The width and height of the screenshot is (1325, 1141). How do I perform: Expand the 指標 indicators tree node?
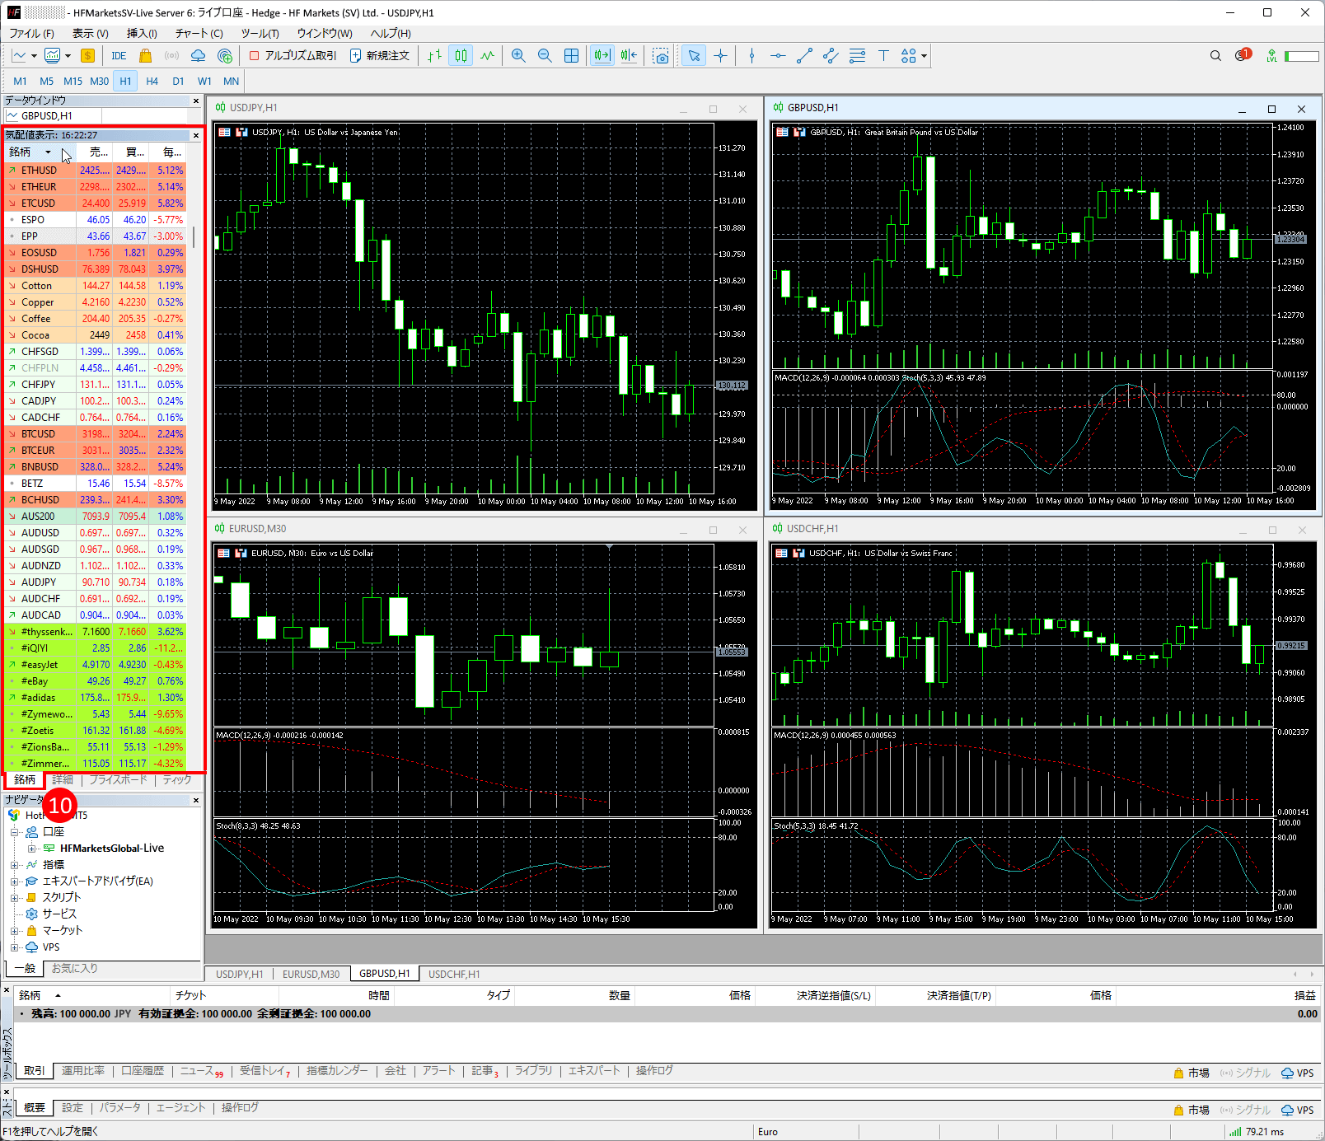(x=14, y=865)
